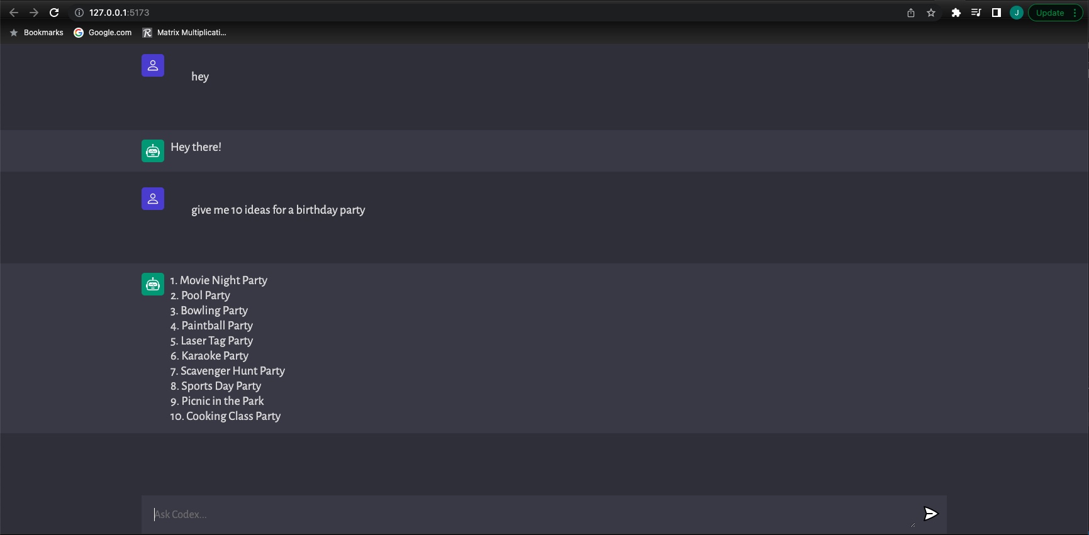Open the user profile avatar menu

click(1016, 12)
